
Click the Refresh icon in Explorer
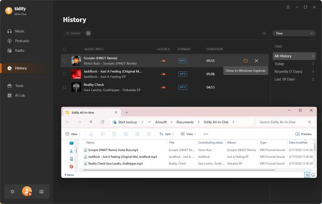(x=103, y=122)
